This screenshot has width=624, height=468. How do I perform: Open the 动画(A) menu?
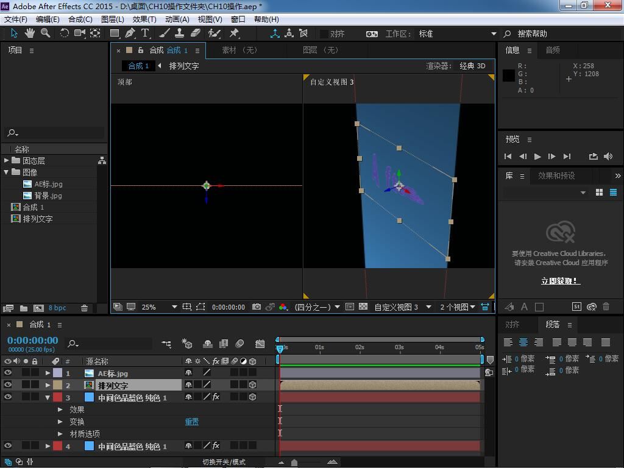pos(177,19)
